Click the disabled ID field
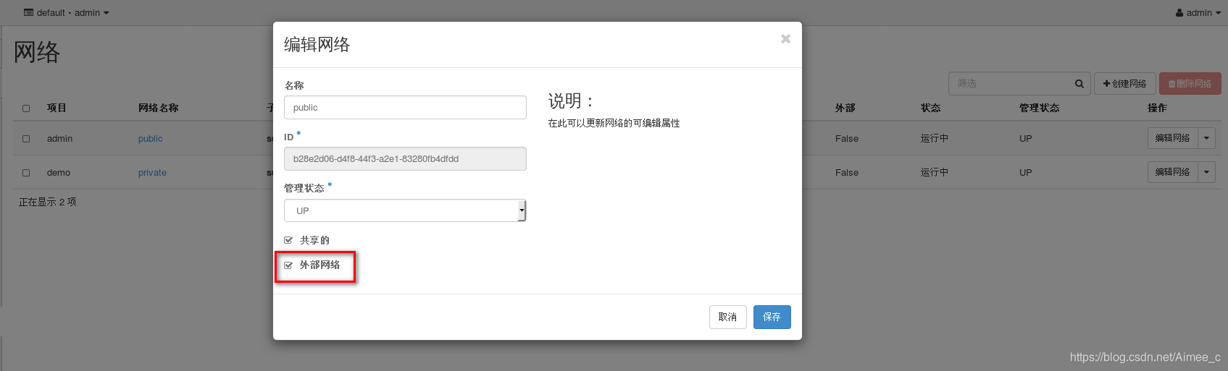The height and width of the screenshot is (371, 1228). point(405,158)
